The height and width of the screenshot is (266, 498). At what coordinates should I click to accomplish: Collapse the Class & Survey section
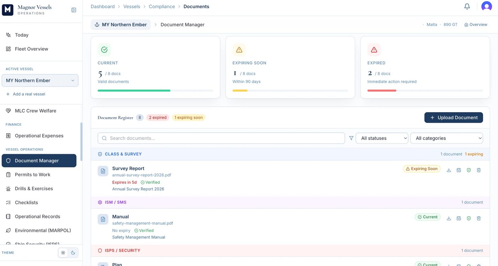[x=290, y=154]
